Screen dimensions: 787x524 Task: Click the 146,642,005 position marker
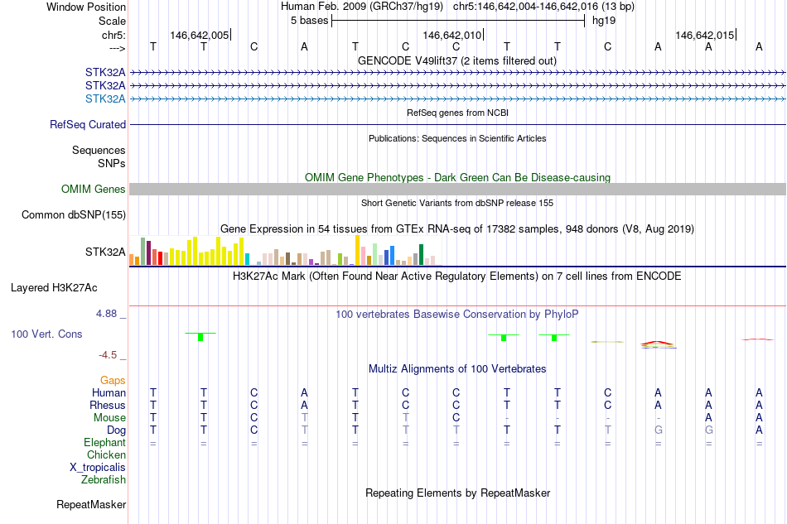[200, 35]
